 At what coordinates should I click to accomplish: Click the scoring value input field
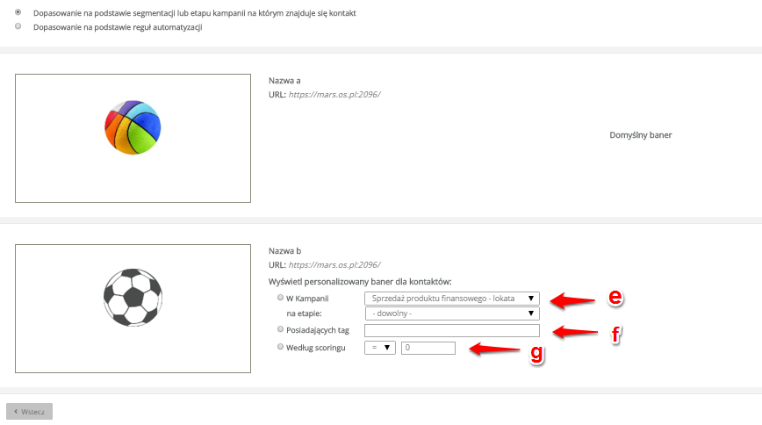(x=428, y=348)
